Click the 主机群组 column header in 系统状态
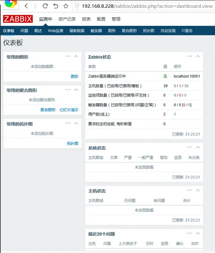 click(x=95, y=158)
